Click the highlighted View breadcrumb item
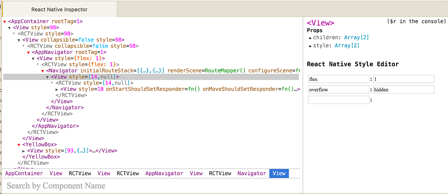 tap(279, 173)
